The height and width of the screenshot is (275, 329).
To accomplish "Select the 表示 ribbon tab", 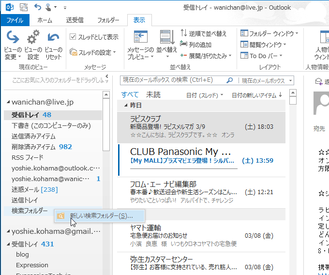I will pyautogui.click(x=139, y=20).
